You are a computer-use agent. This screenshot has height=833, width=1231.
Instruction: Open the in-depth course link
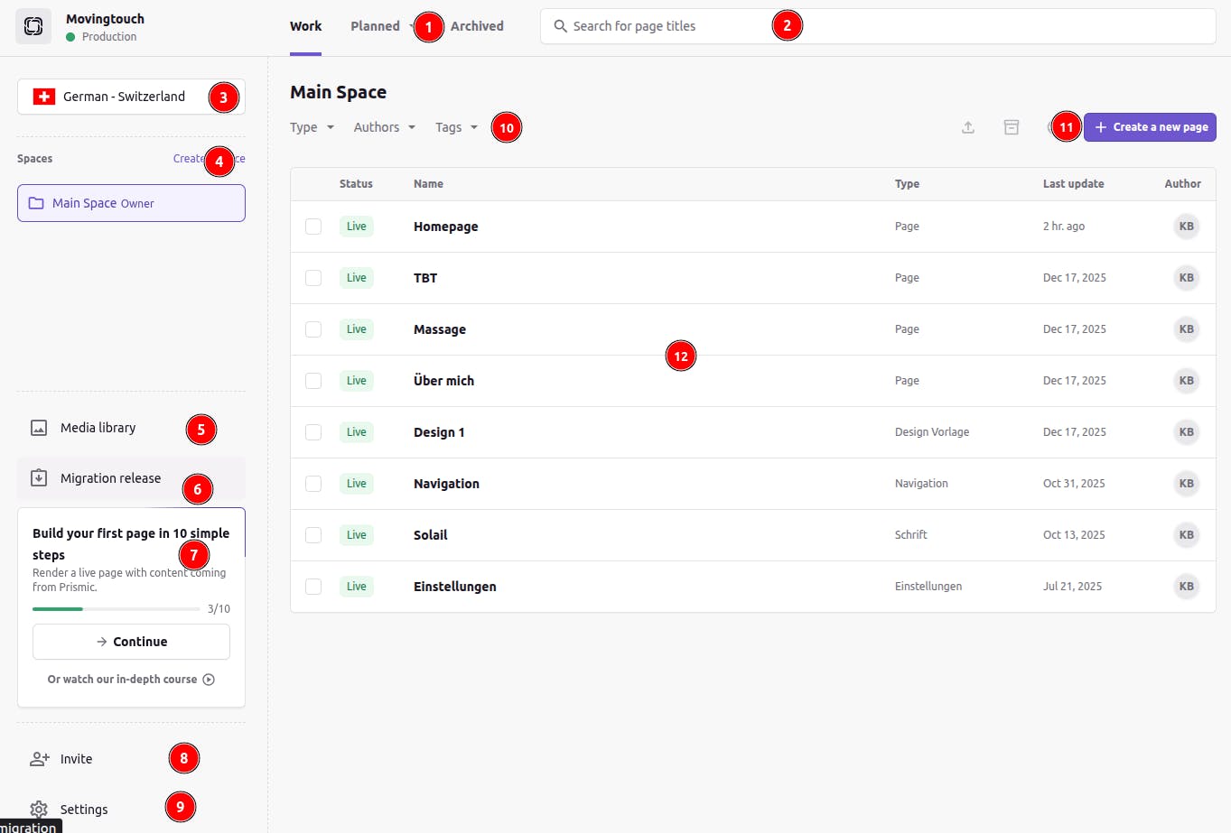[x=131, y=680]
